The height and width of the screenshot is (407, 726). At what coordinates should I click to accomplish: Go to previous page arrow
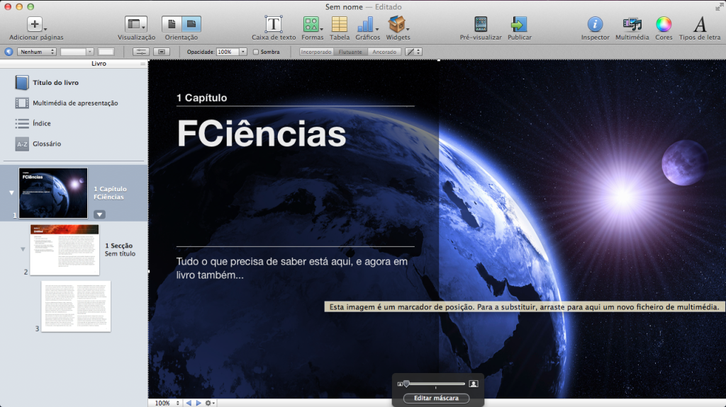point(189,403)
